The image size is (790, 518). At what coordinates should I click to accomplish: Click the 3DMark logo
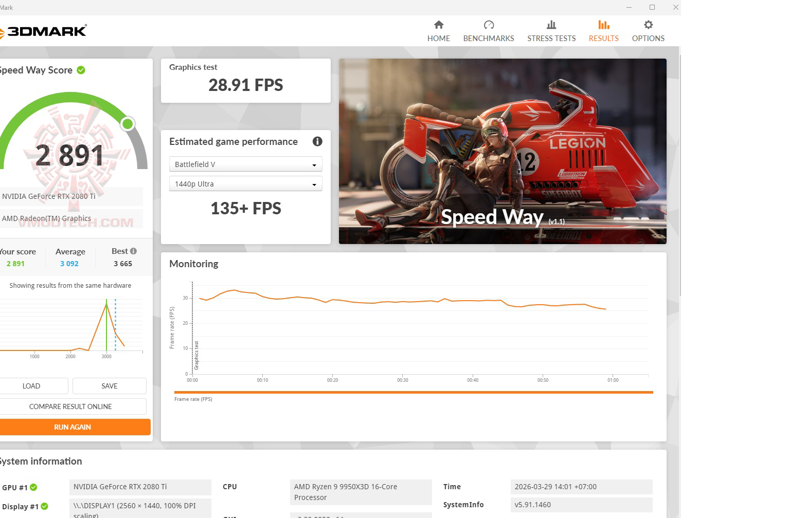point(43,31)
